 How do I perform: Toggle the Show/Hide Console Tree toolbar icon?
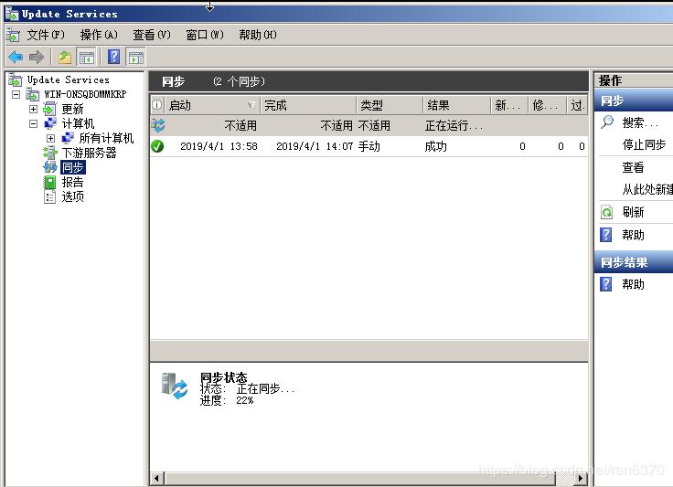(86, 57)
